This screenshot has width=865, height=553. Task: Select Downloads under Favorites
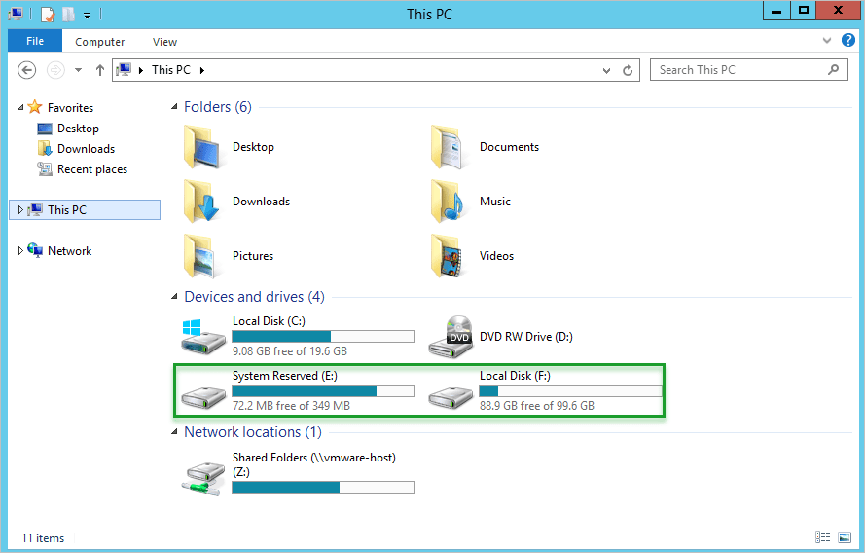86,149
